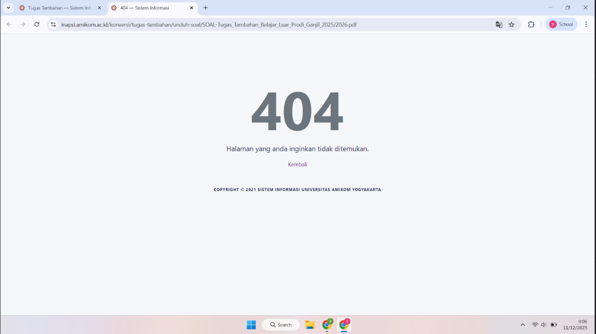The height and width of the screenshot is (334, 596).
Task: Select the 404 — Sistem Informasi tab
Action: tap(149, 8)
